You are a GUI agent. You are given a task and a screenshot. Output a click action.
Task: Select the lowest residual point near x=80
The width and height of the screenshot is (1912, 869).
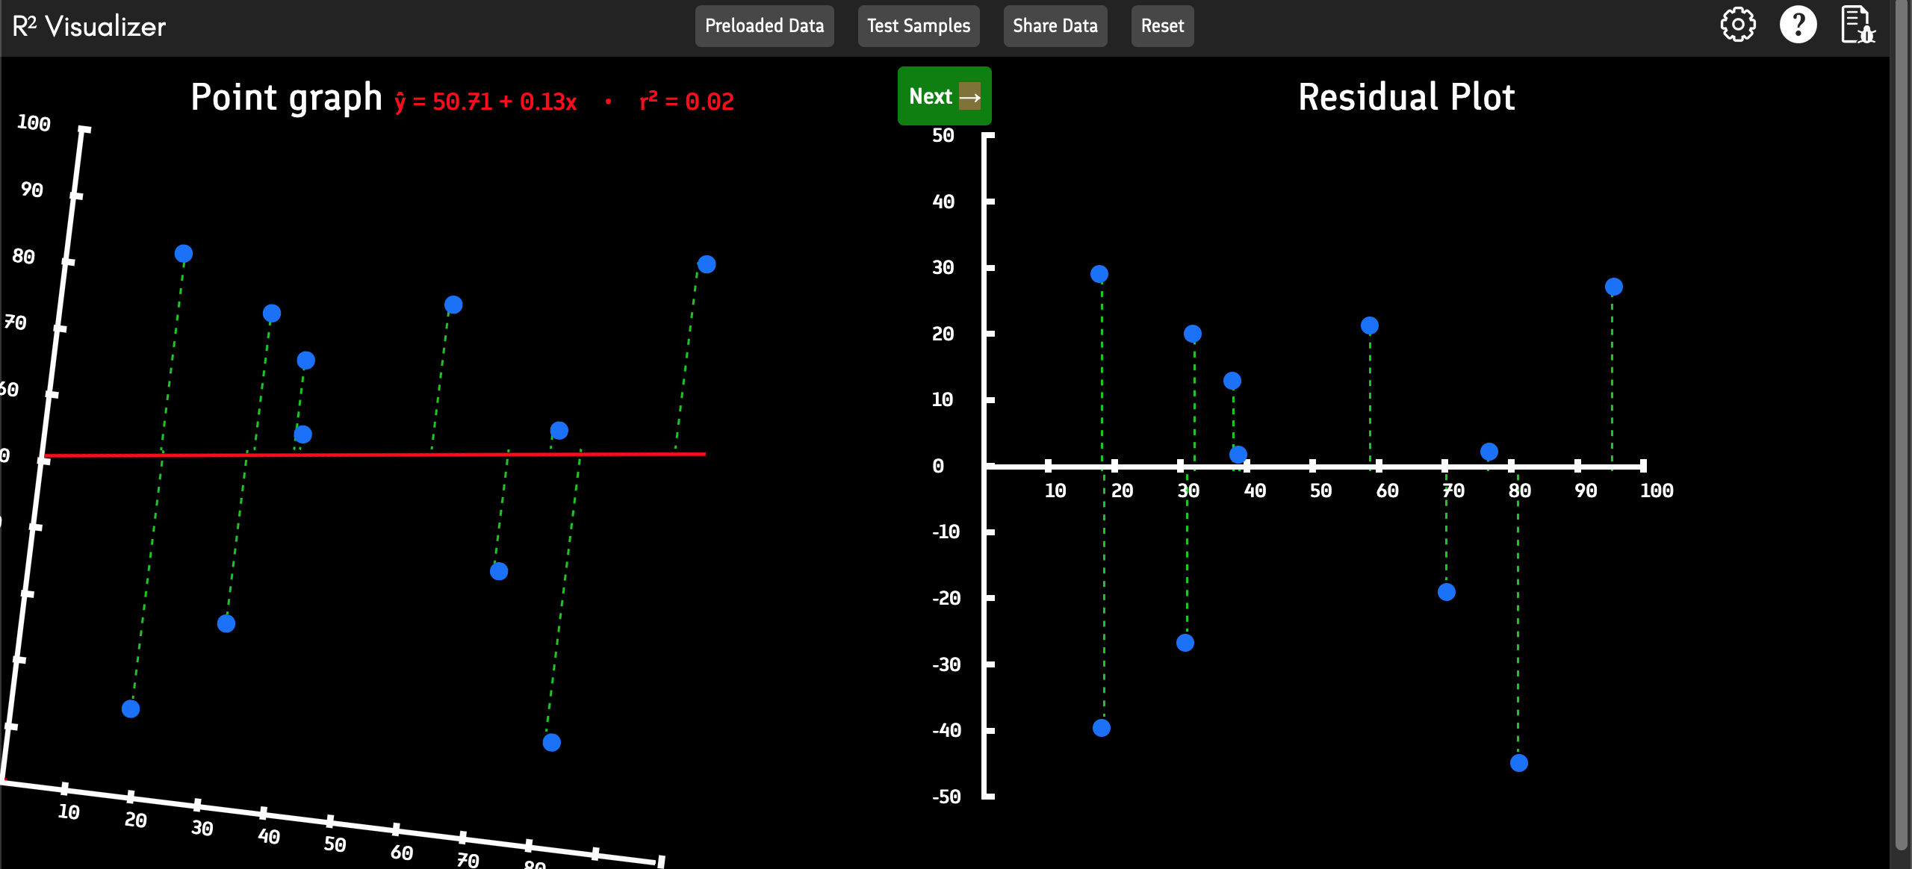pos(1518,762)
